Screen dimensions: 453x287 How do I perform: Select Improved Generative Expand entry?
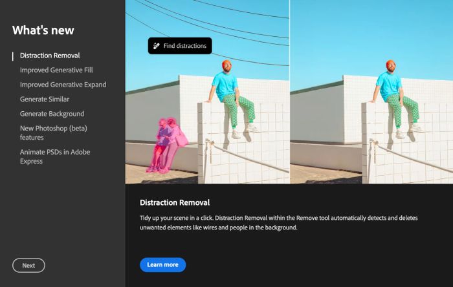(x=63, y=85)
